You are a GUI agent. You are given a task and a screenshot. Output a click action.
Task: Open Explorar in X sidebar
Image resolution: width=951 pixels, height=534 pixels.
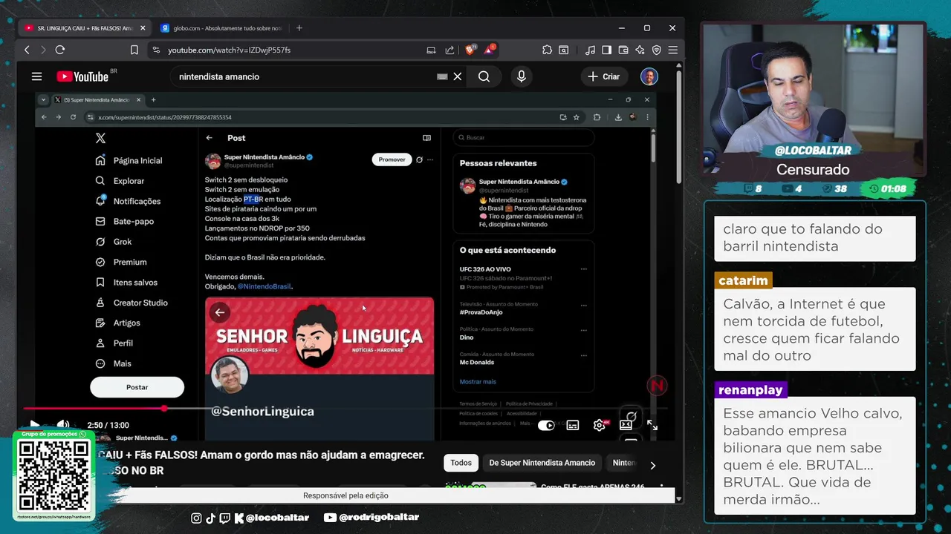[x=120, y=181]
